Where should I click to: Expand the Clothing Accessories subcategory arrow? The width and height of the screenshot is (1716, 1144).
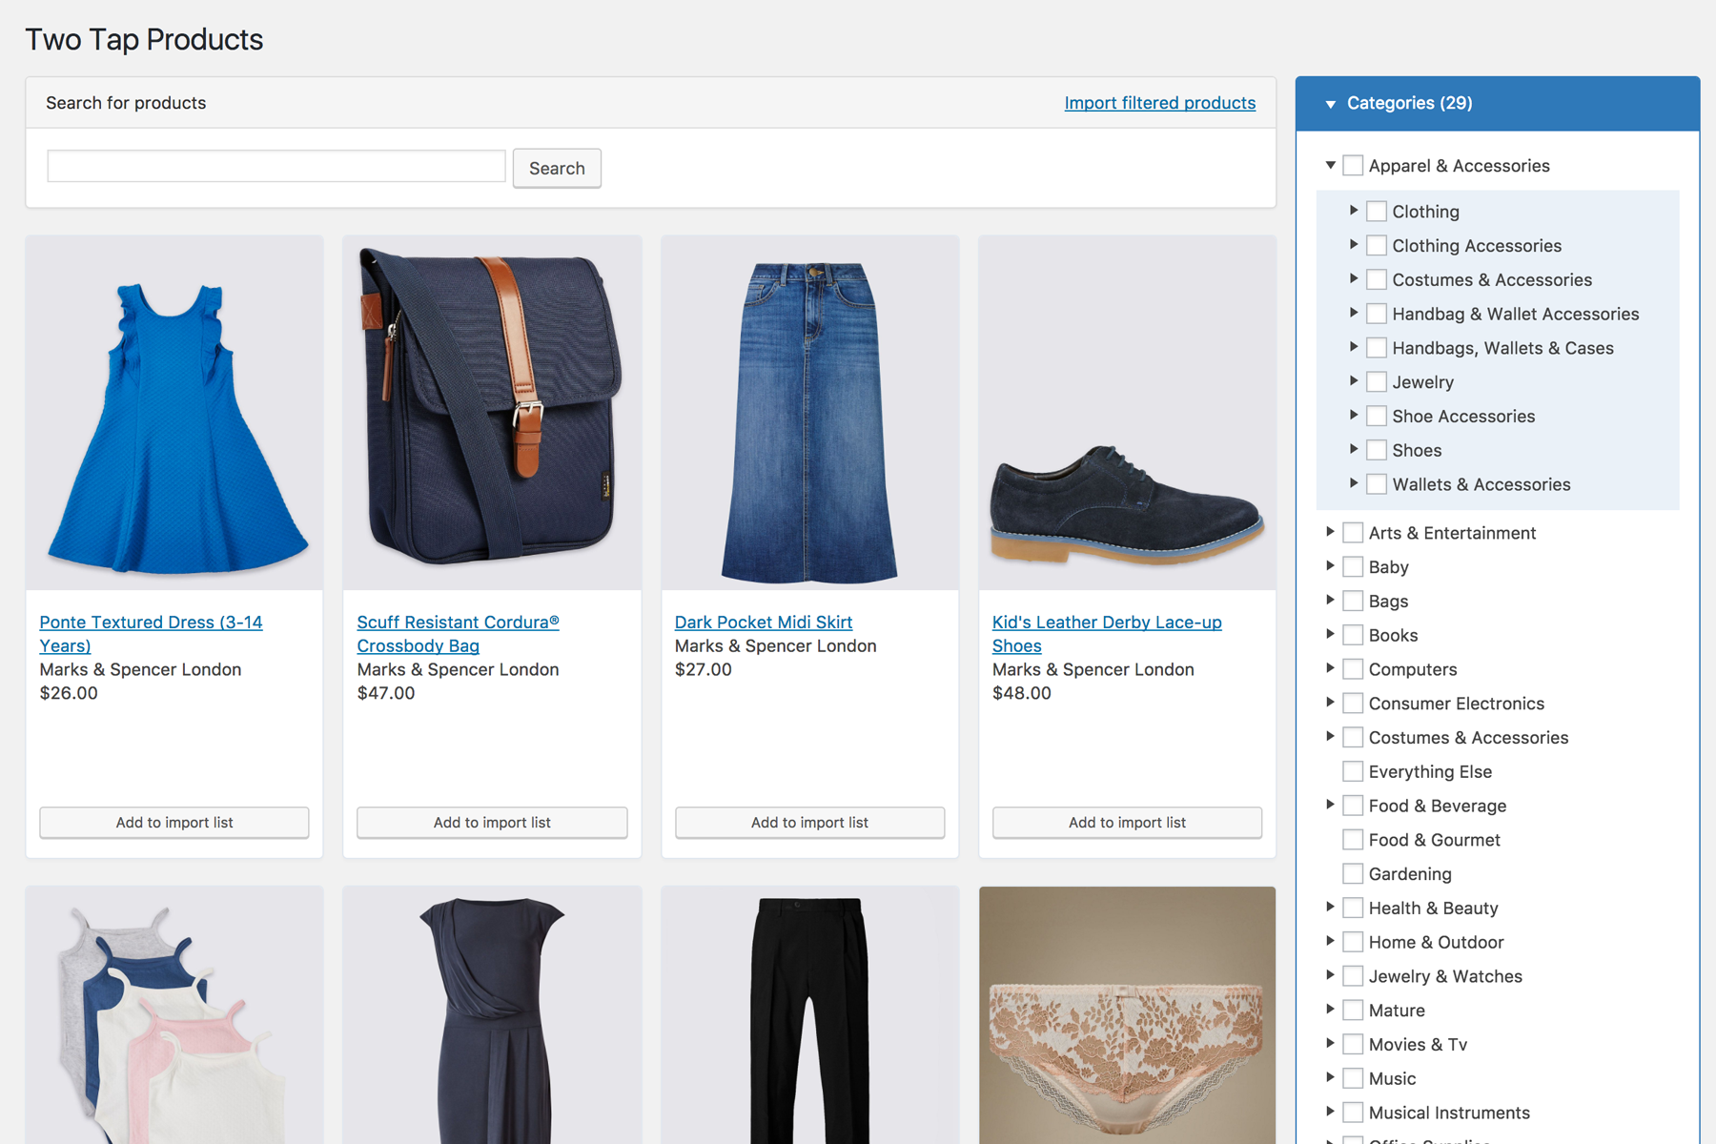click(x=1354, y=244)
